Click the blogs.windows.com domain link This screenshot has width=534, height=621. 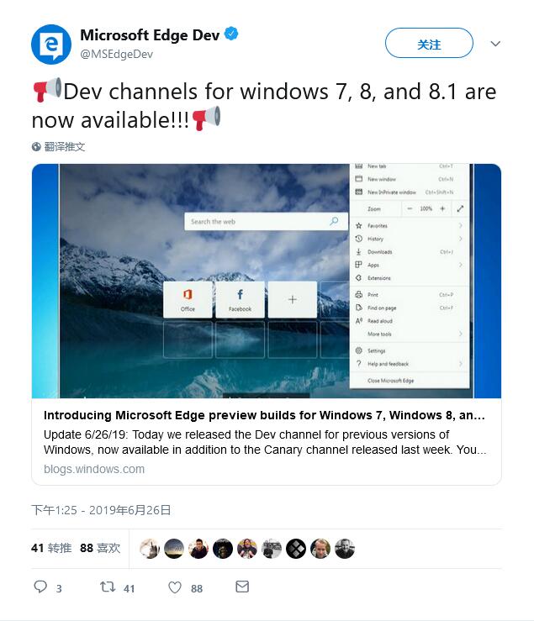pos(94,469)
